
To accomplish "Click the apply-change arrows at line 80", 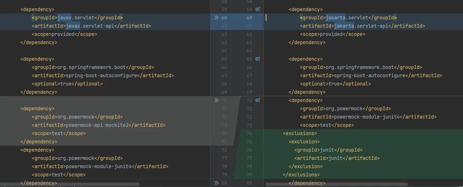I will 216,183.
